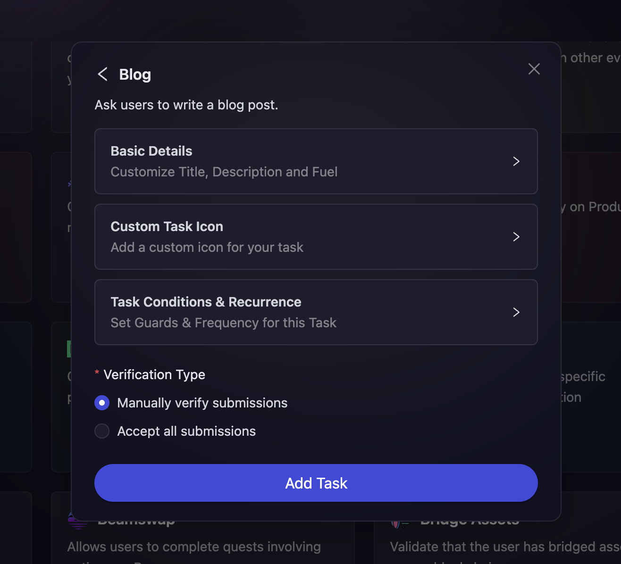This screenshot has height=564, width=621.
Task: Select Manually verify submissions radio button
Action: tap(102, 403)
